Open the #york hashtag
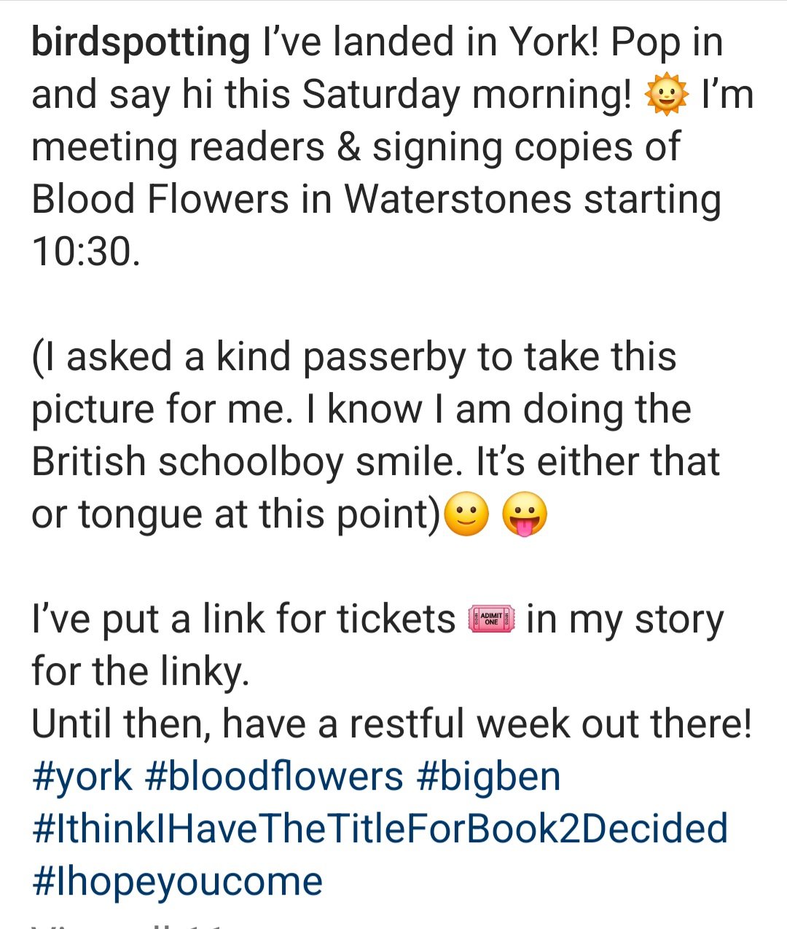This screenshot has height=929, width=787. tap(82, 777)
